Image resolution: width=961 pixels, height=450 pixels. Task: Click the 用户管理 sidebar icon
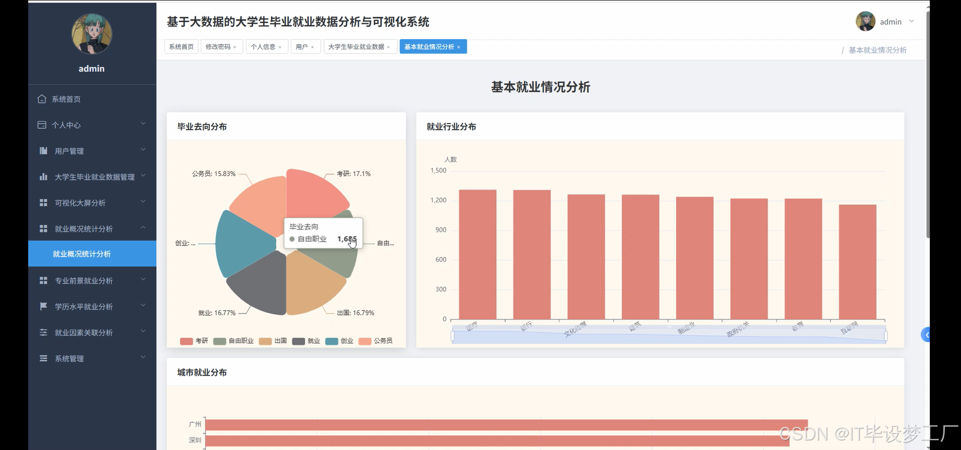coord(43,151)
